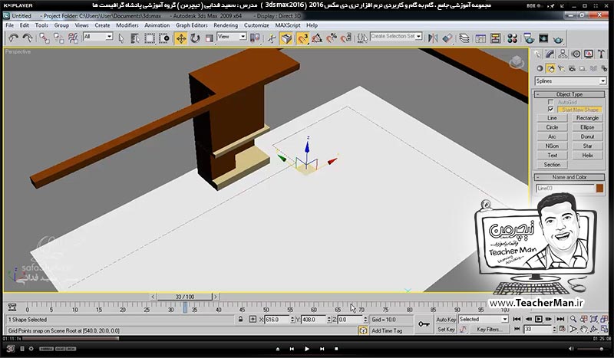Activate the Select and Move tool
The width and height of the screenshot is (614, 358).
(181, 38)
